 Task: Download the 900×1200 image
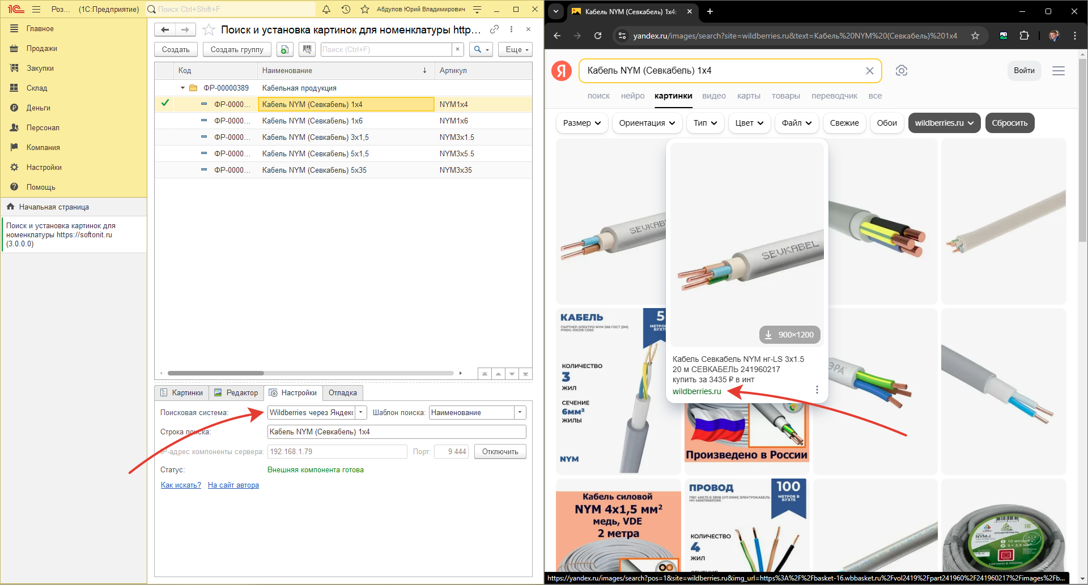click(x=789, y=335)
